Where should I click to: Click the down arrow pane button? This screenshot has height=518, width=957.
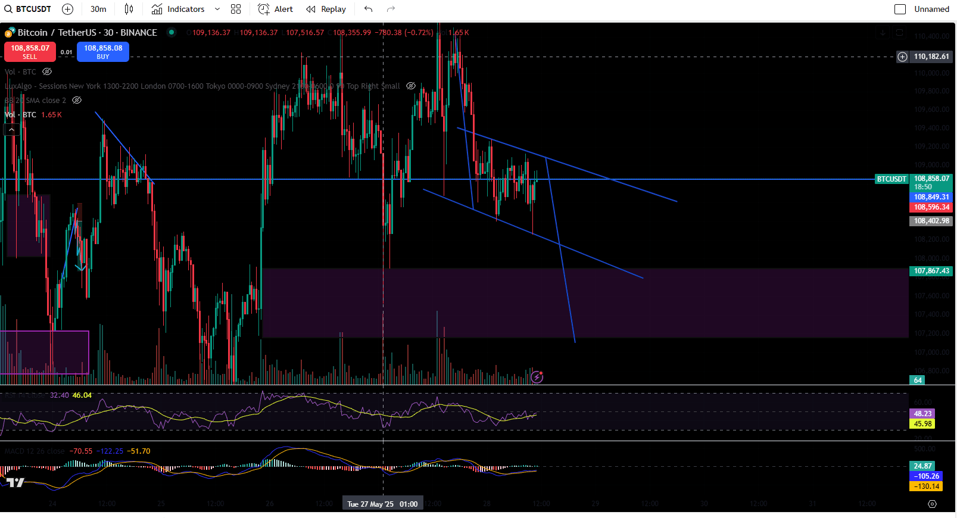click(x=883, y=33)
